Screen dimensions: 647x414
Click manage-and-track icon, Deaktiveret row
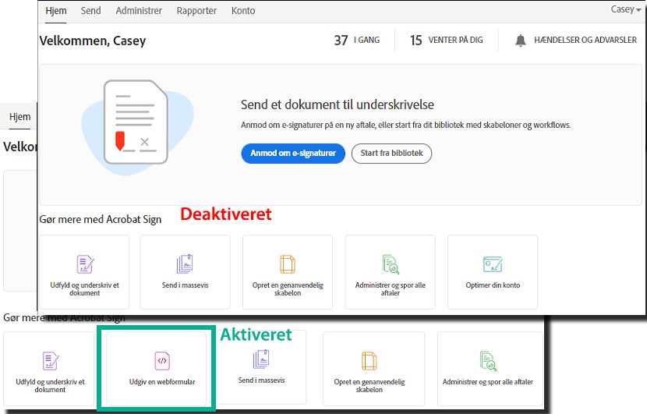(391, 264)
